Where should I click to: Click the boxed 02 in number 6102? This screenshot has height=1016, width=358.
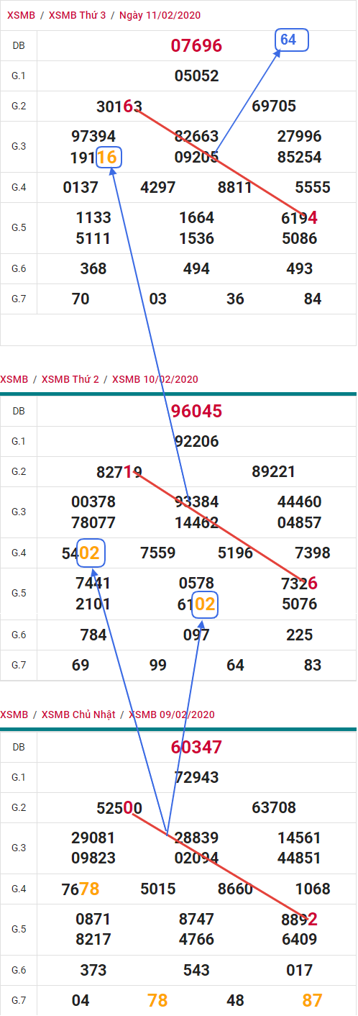204,604
